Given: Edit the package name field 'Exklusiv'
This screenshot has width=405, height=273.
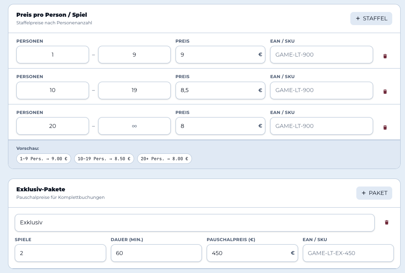Looking at the screenshot, I should [195, 223].
